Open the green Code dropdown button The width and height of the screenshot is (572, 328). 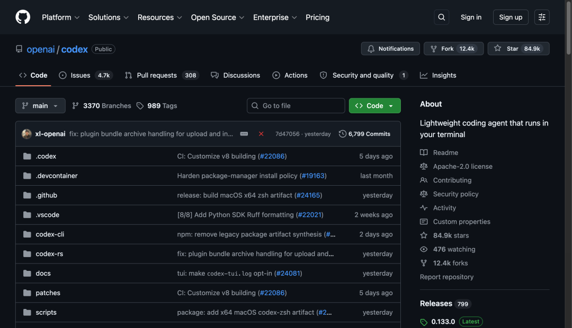point(374,106)
